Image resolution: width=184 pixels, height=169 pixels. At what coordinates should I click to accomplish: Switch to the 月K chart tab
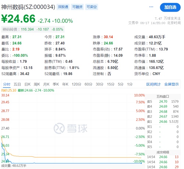click(x=46, y=84)
